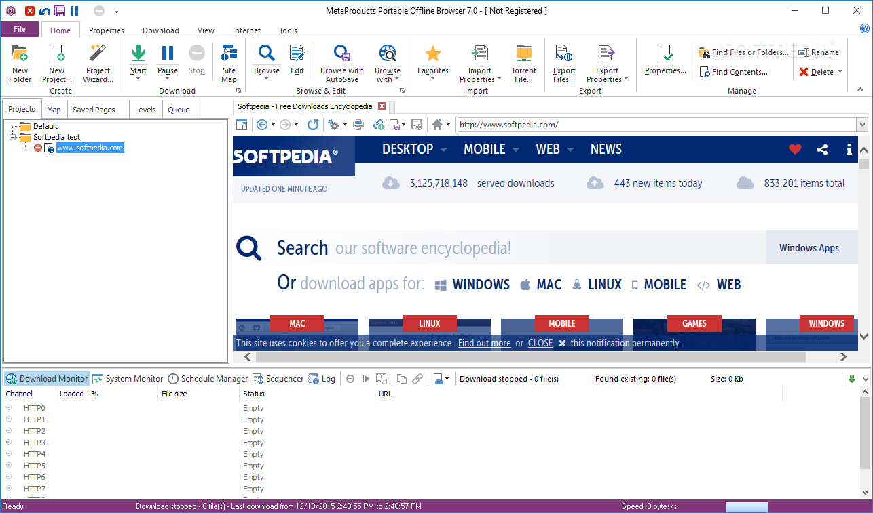
Task: Close the Softpedia browser tab
Action: (x=382, y=106)
